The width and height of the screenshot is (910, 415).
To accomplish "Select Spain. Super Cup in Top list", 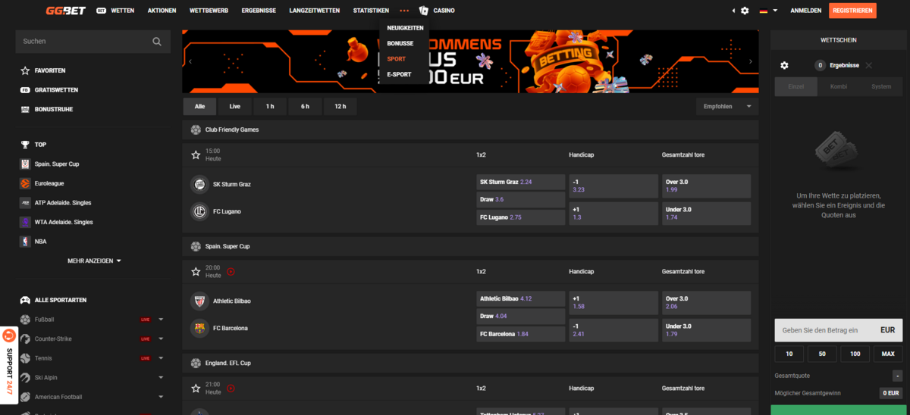I will click(57, 164).
